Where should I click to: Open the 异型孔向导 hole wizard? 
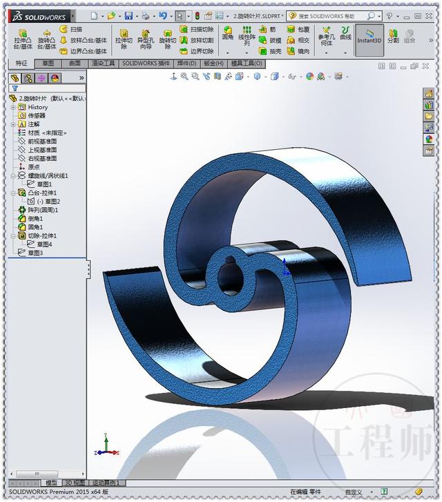(x=146, y=39)
